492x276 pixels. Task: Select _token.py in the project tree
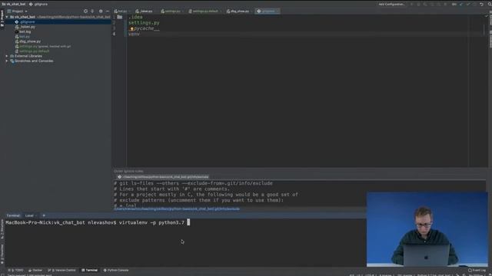pyautogui.click(x=25, y=27)
